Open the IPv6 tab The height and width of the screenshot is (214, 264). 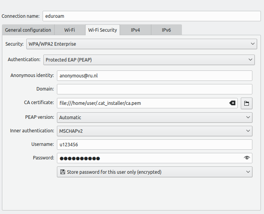coord(166,30)
